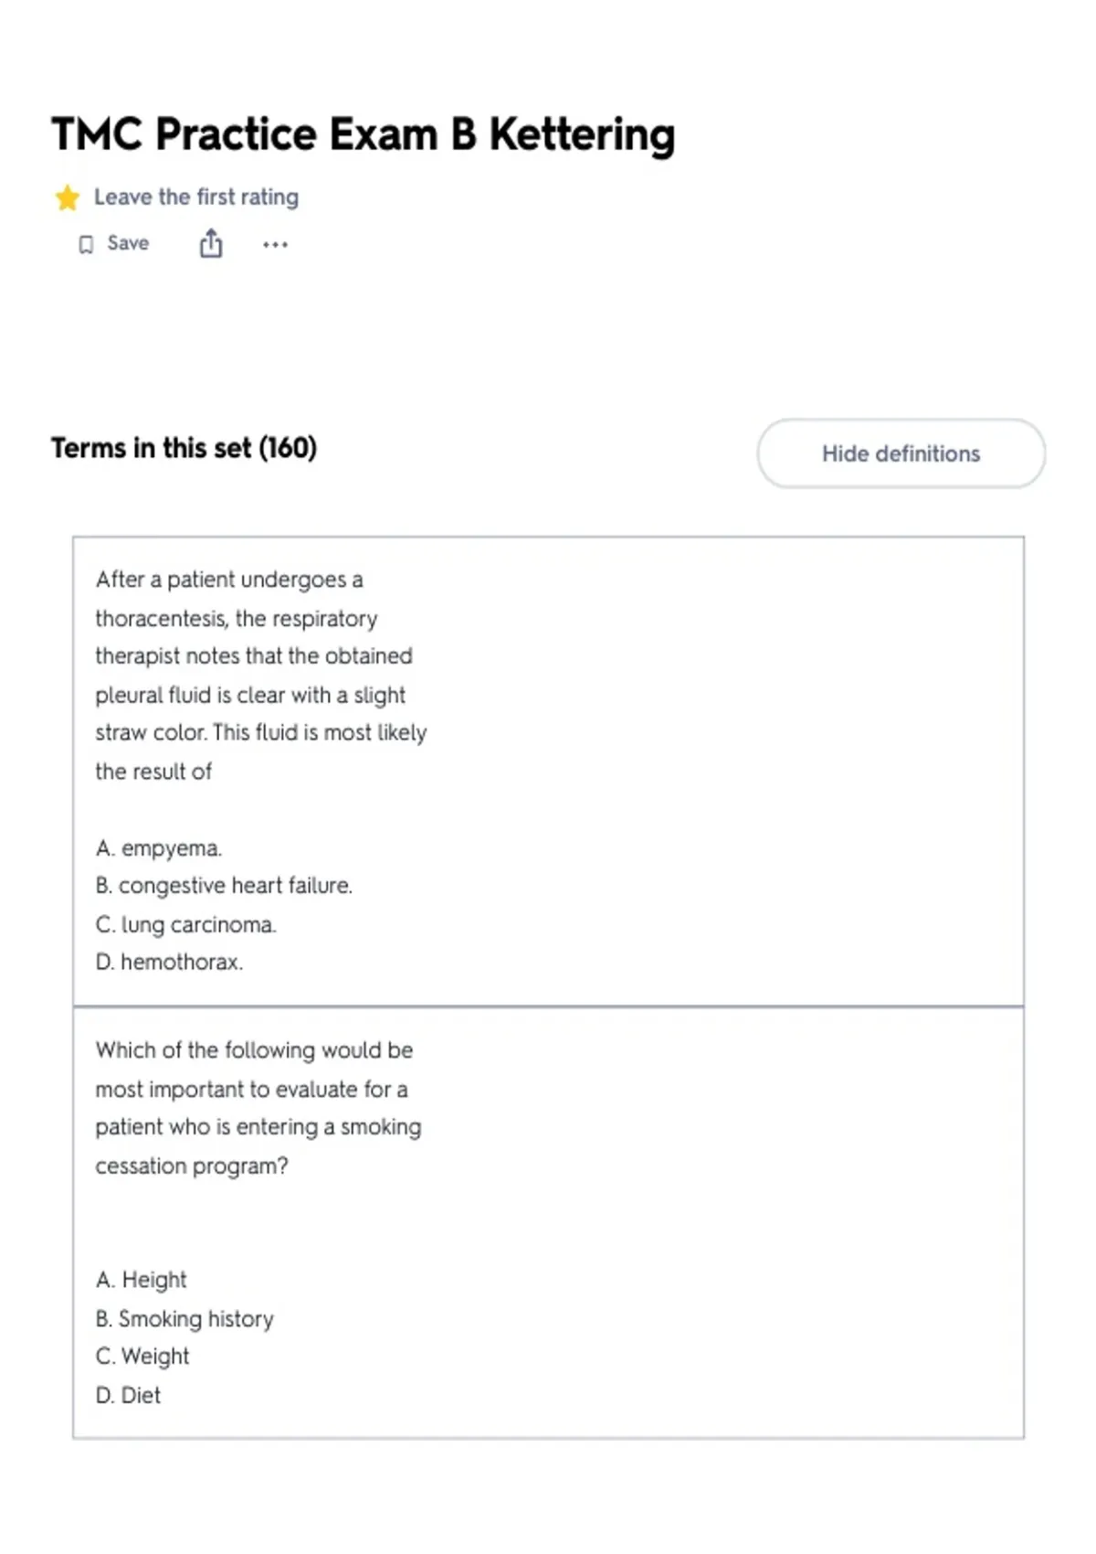
Task: Click the Terms in this set (160) heading
Action: point(184,448)
